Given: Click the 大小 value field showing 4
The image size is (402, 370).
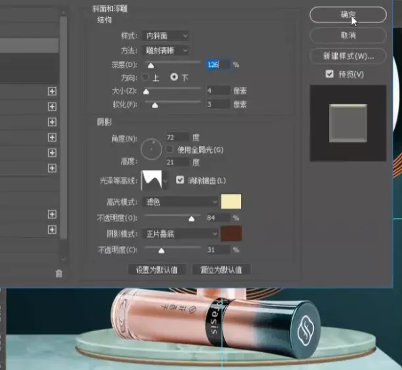Looking at the screenshot, I should coord(218,91).
